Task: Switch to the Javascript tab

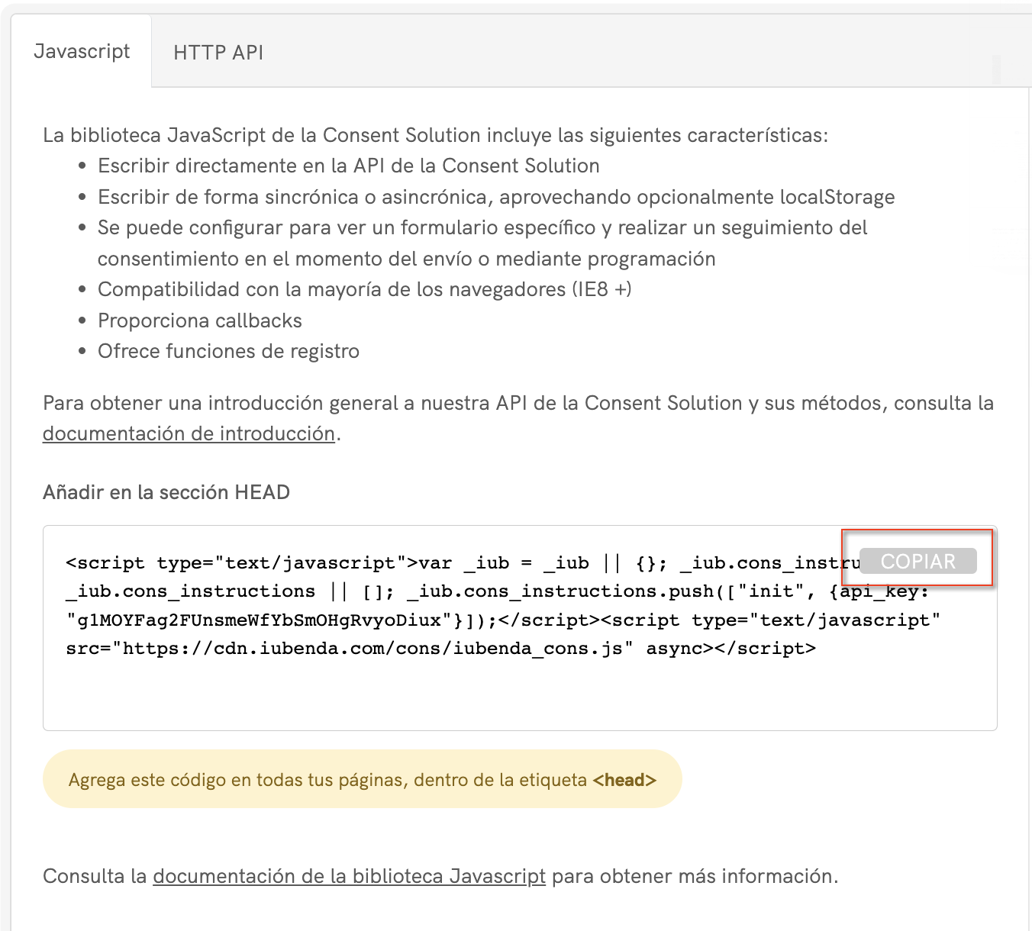Action: (x=82, y=51)
